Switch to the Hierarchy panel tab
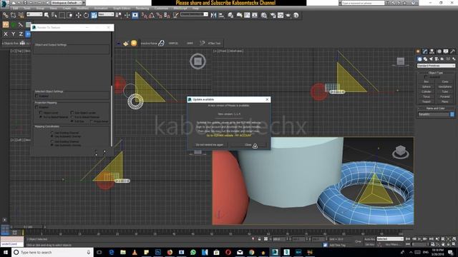Viewport: 458px width, 257px height. pos(432,51)
